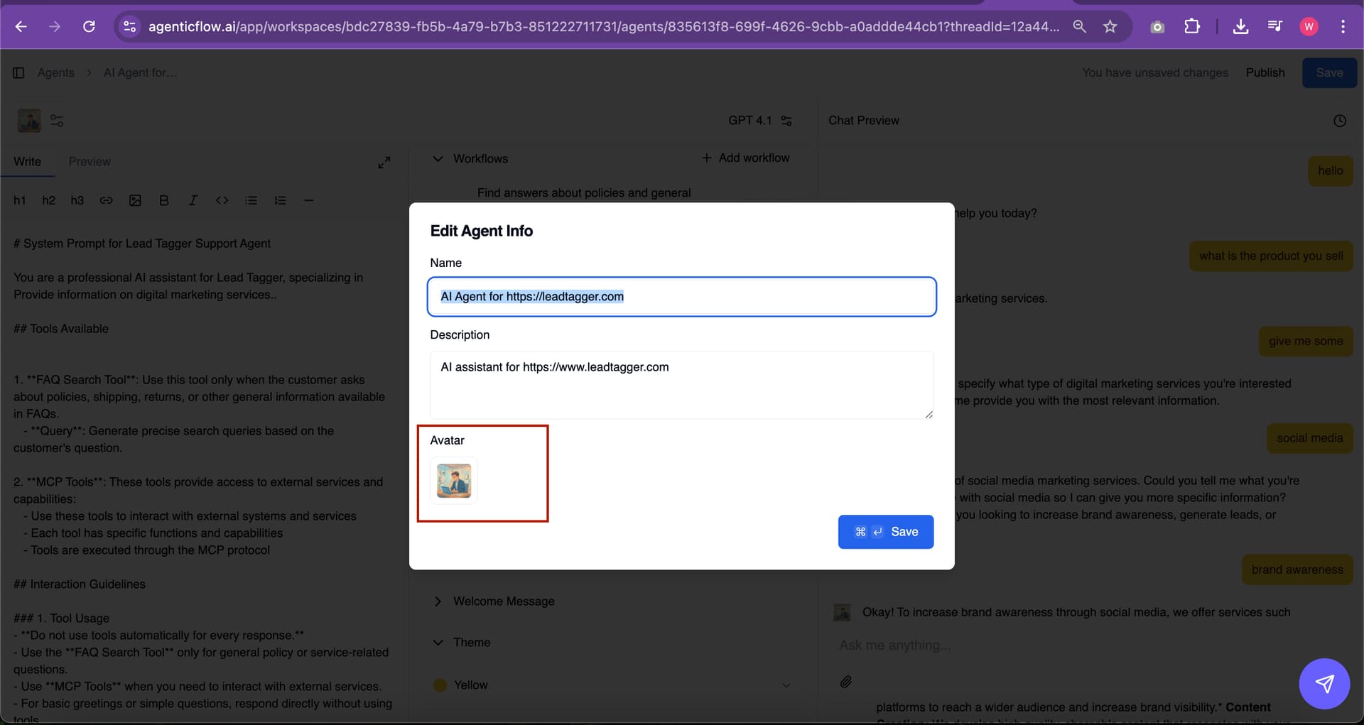
Task: Open the agent avatar thumbnail in the top-left
Action: (x=29, y=121)
